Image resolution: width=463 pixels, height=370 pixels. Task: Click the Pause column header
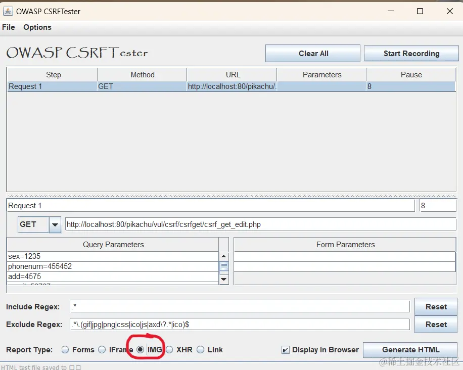tap(411, 74)
